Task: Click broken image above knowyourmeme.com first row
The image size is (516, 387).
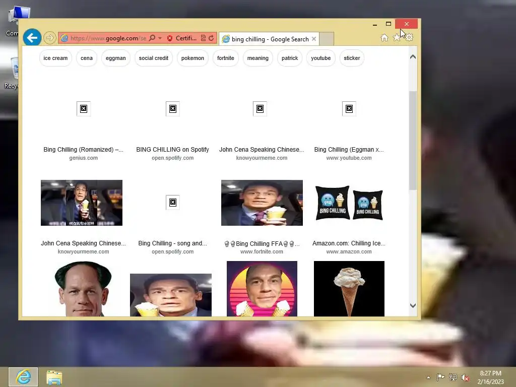Action: 260,109
